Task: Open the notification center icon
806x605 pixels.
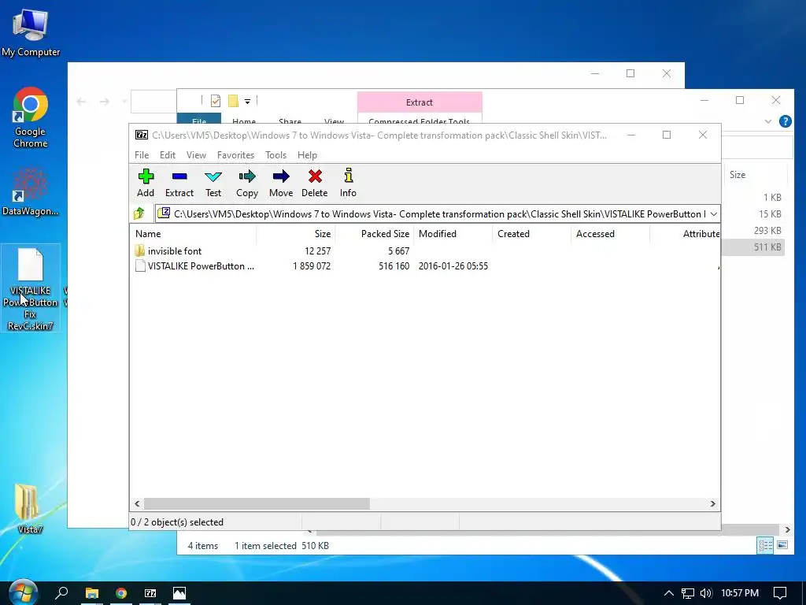Action: [x=780, y=593]
